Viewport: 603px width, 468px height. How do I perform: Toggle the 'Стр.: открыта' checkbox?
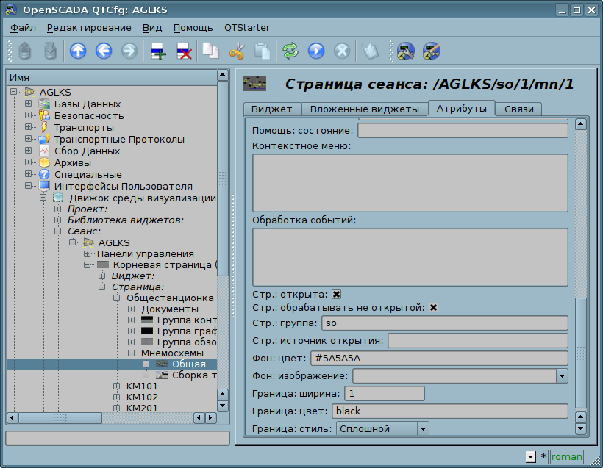(337, 295)
